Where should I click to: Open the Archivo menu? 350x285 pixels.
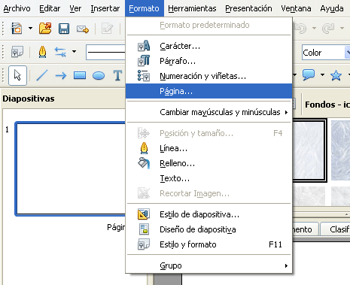(x=17, y=8)
